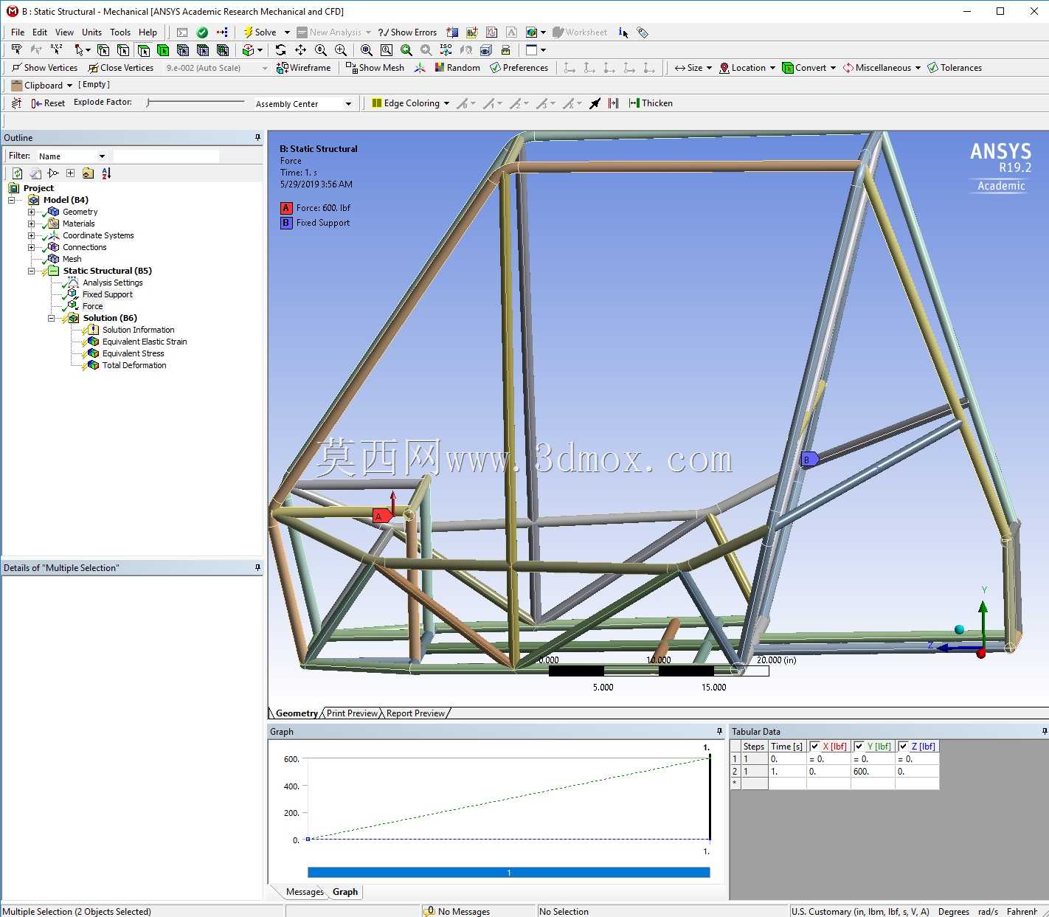
Task: Click the expand-all plus icon in Outline toolbar
Action: point(71,173)
